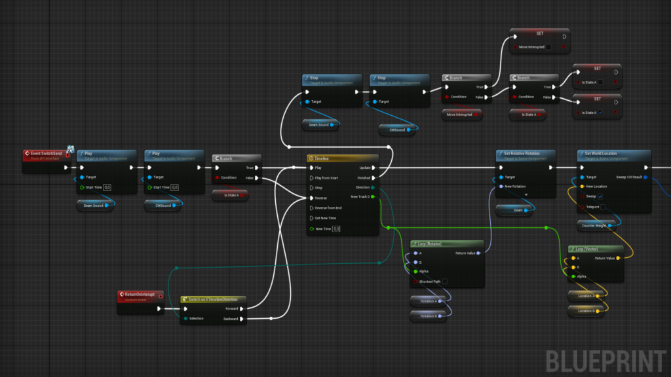Image resolution: width=671 pixels, height=377 pixels.
Task: Expand the Set Relative Rotation node advanced chevron
Action: (x=526, y=194)
